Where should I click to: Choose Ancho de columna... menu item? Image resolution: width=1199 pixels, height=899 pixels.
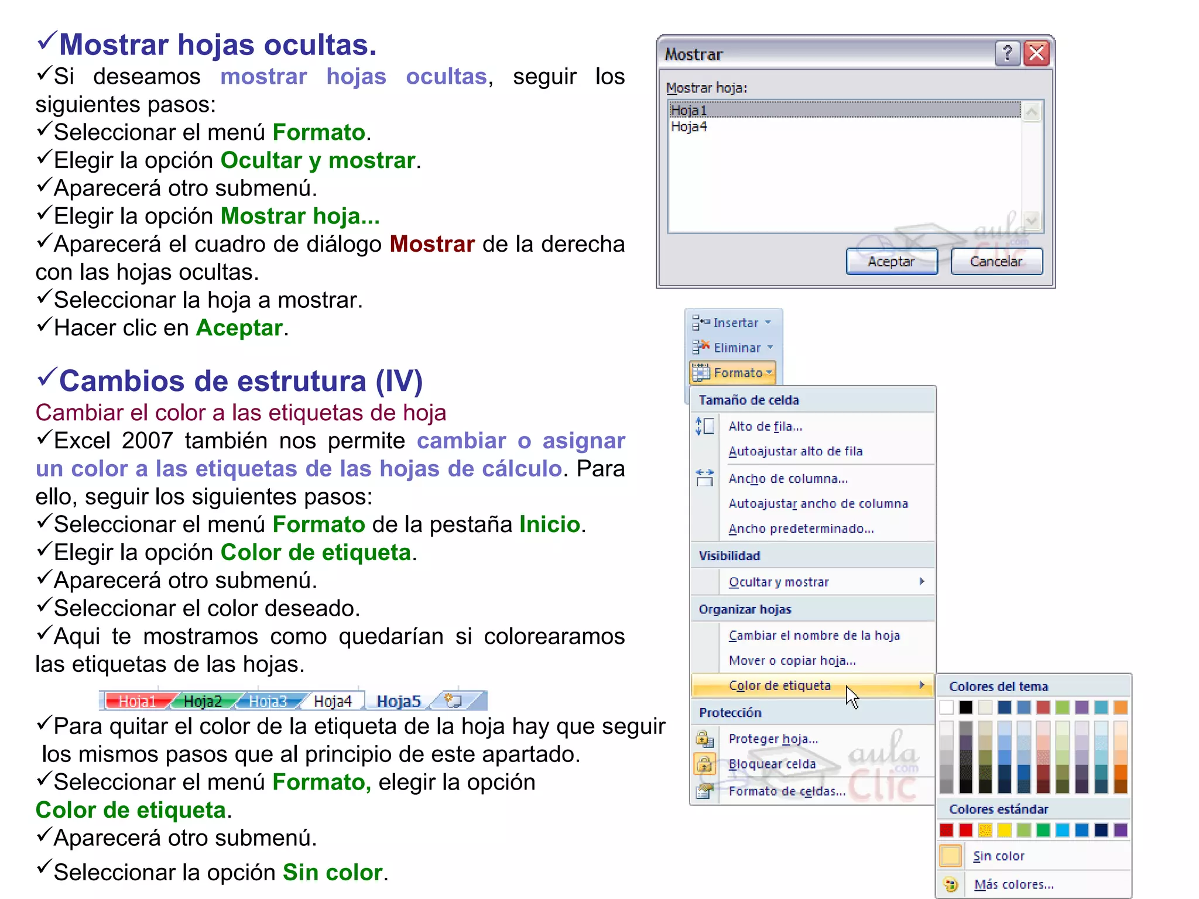813,479
